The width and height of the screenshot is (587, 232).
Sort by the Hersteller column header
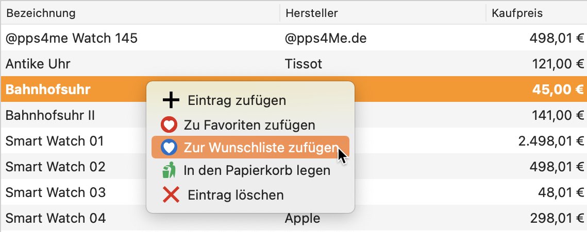(x=382, y=13)
